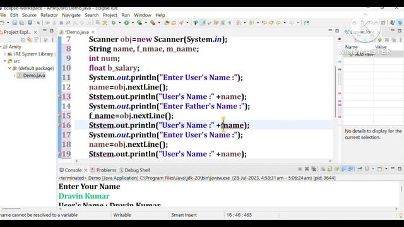Image resolution: width=404 pixels, height=227 pixels.
Task: Click 'Dravin Kumar' in console output
Action: [84, 196]
